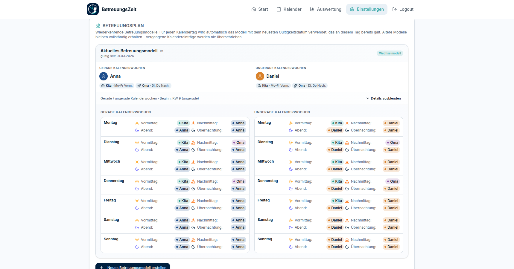The width and height of the screenshot is (514, 269).
Task: Click the moon icon for Freitag Übernachtung, odd weeks
Action: [347, 208]
